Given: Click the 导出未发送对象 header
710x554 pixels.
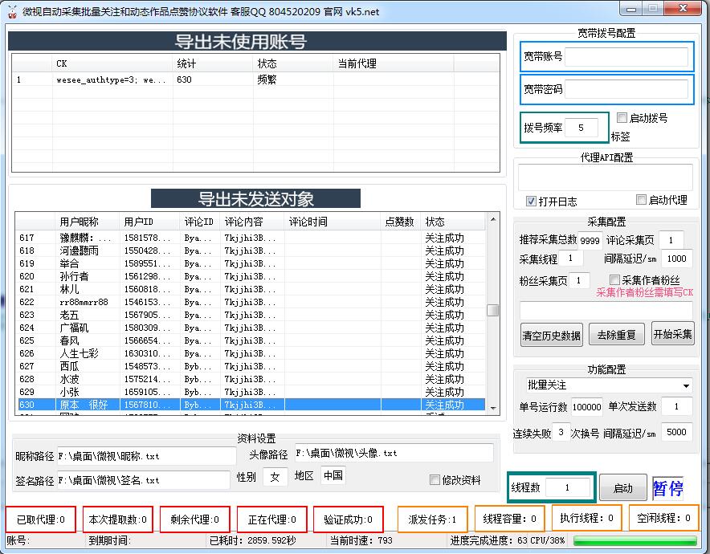Looking at the screenshot, I should pyautogui.click(x=255, y=199).
